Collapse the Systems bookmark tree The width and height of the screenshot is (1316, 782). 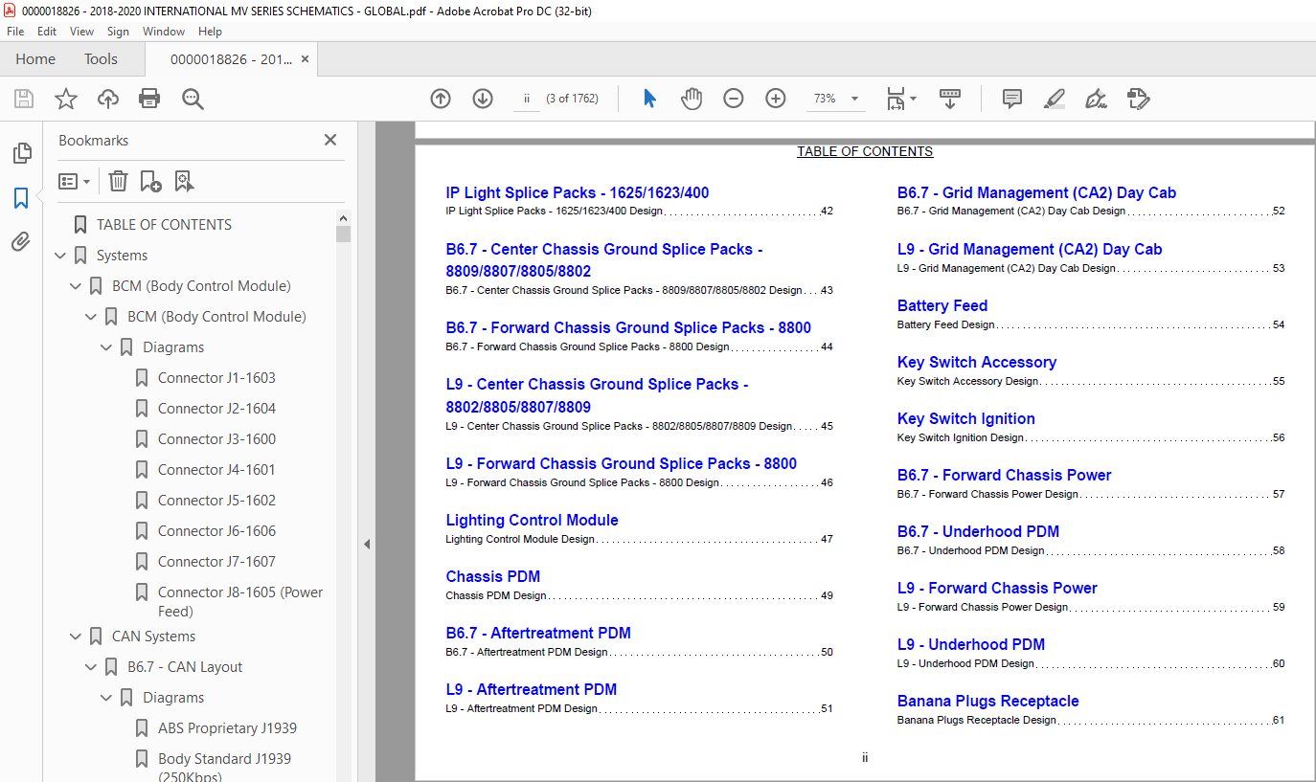[x=60, y=256]
